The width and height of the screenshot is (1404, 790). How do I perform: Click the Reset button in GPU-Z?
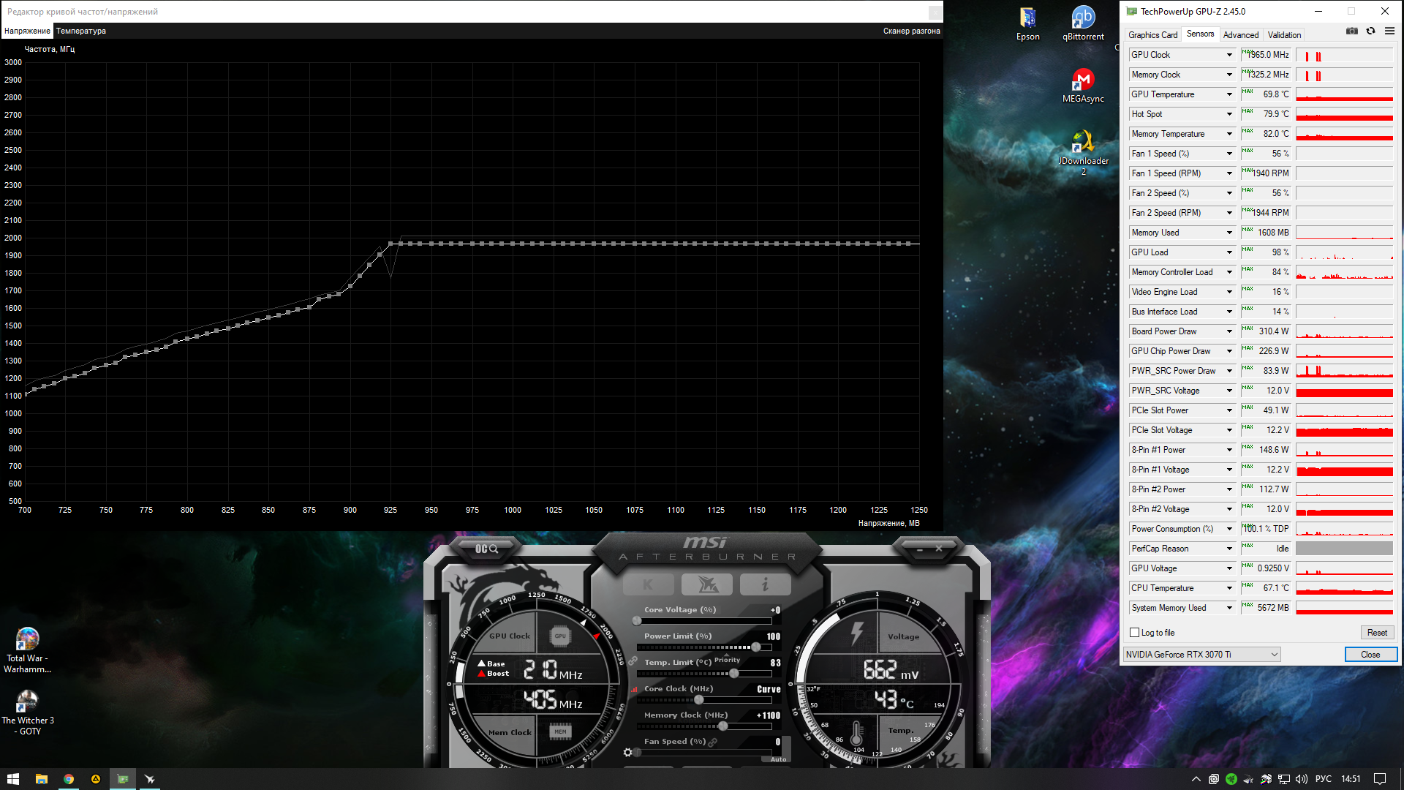1377,633
